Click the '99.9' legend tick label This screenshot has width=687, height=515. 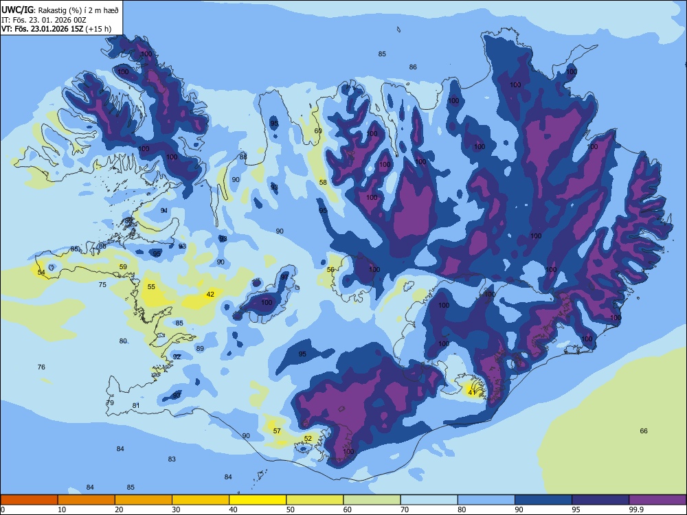635,510
